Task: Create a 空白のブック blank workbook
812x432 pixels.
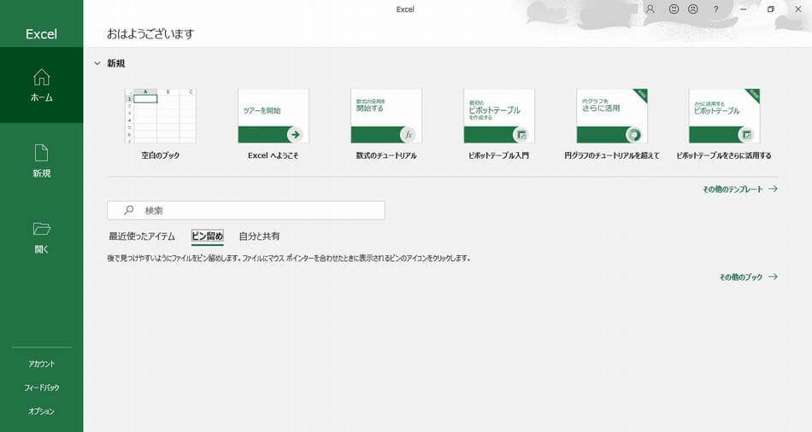Action: pyautogui.click(x=161, y=124)
